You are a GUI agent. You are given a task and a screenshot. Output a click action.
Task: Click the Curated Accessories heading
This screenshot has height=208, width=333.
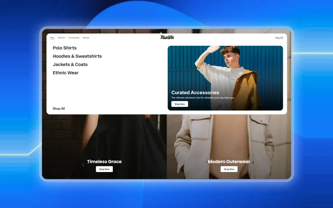click(x=195, y=93)
